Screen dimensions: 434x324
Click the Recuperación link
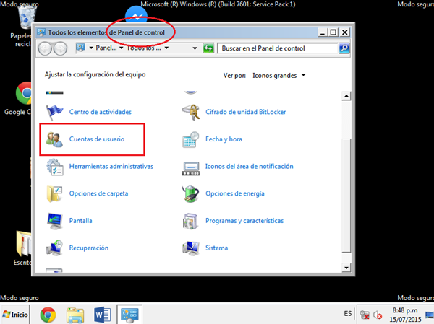89,248
